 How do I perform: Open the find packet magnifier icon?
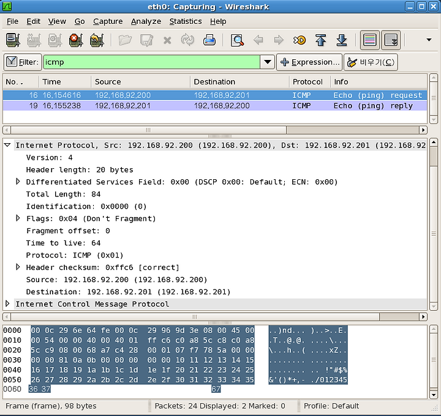click(x=237, y=40)
